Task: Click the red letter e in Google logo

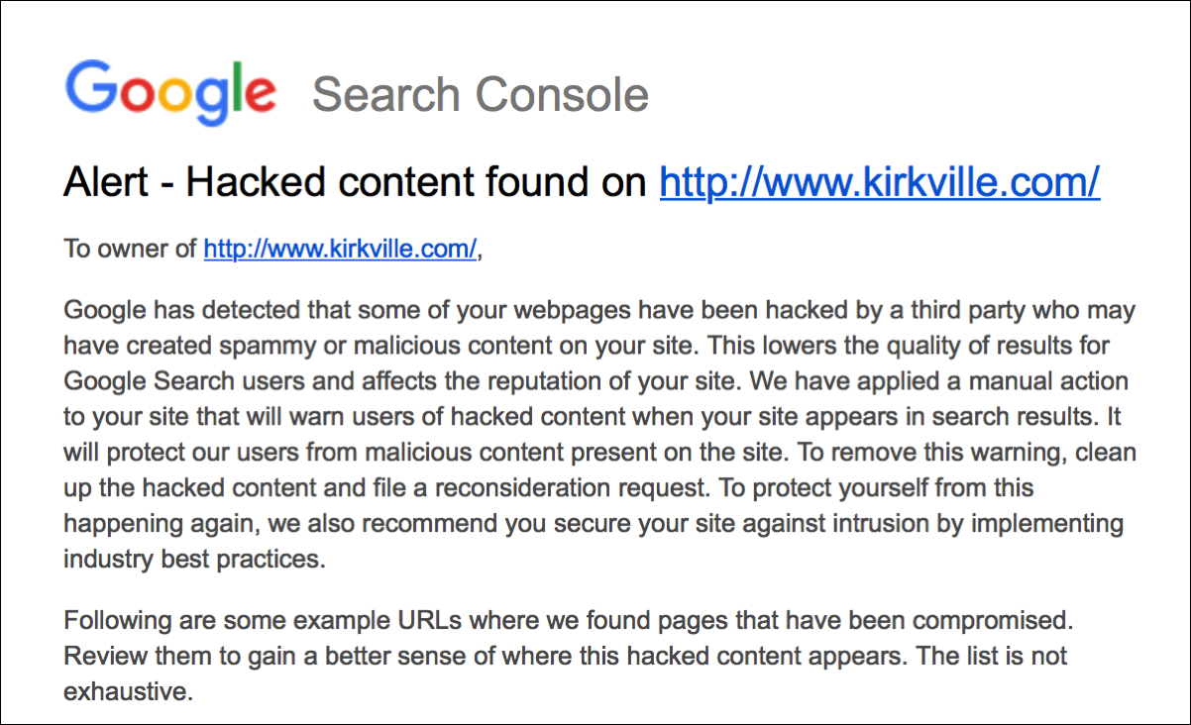Action: coord(259,96)
